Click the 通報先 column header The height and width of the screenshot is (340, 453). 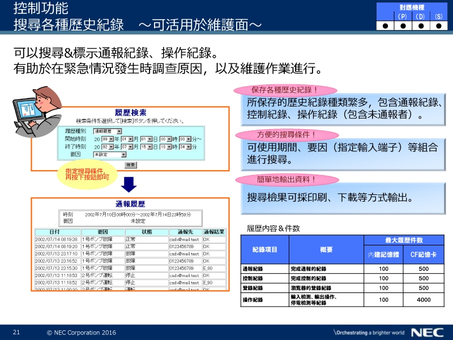(x=186, y=232)
